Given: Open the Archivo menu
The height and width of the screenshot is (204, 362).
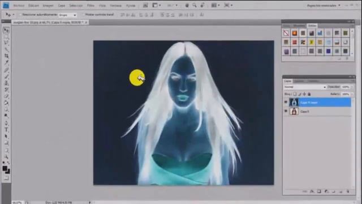Looking at the screenshot, I should coord(19,6).
